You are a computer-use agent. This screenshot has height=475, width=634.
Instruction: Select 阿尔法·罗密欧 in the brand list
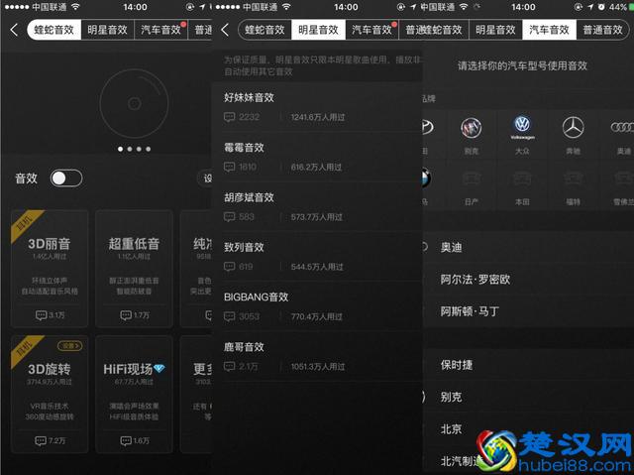[x=528, y=280]
